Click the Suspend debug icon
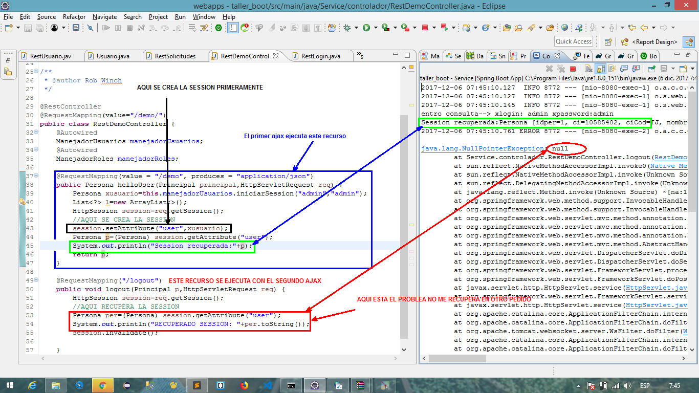Image resolution: width=699 pixels, height=393 pixels. pos(118,28)
